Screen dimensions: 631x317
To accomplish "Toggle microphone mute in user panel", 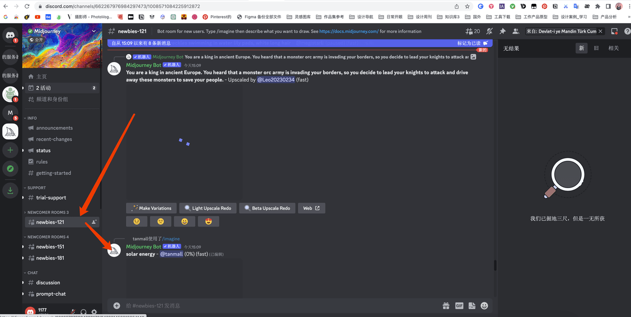I will click(x=72, y=312).
